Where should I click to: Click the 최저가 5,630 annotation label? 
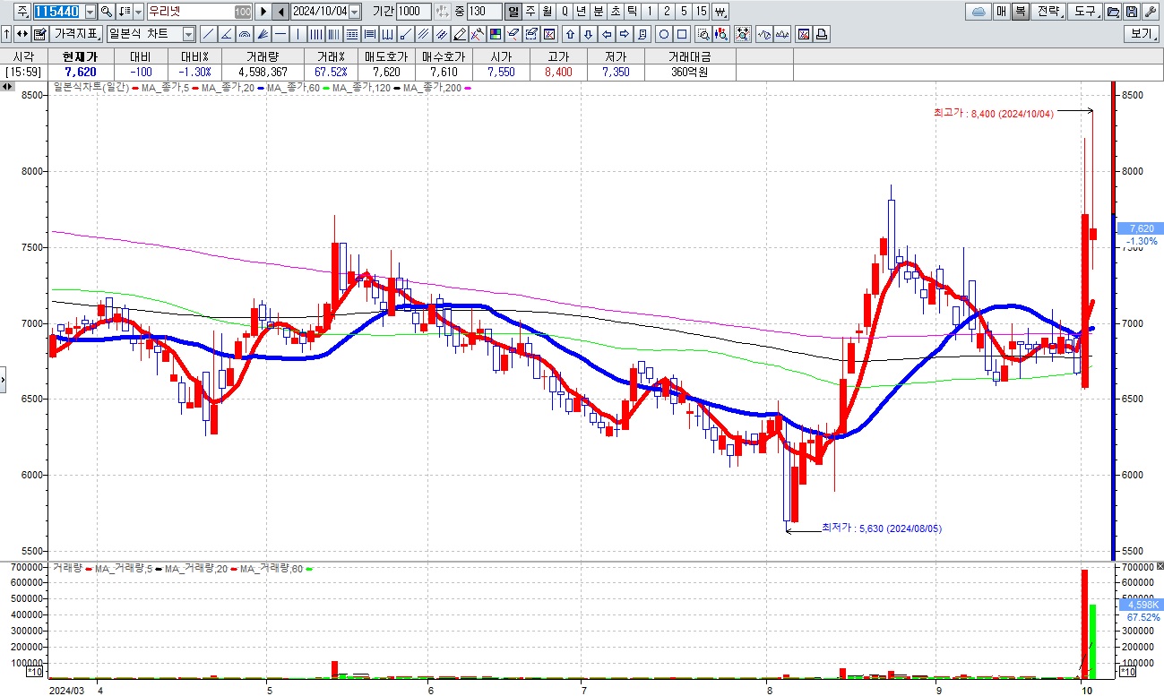tap(882, 528)
